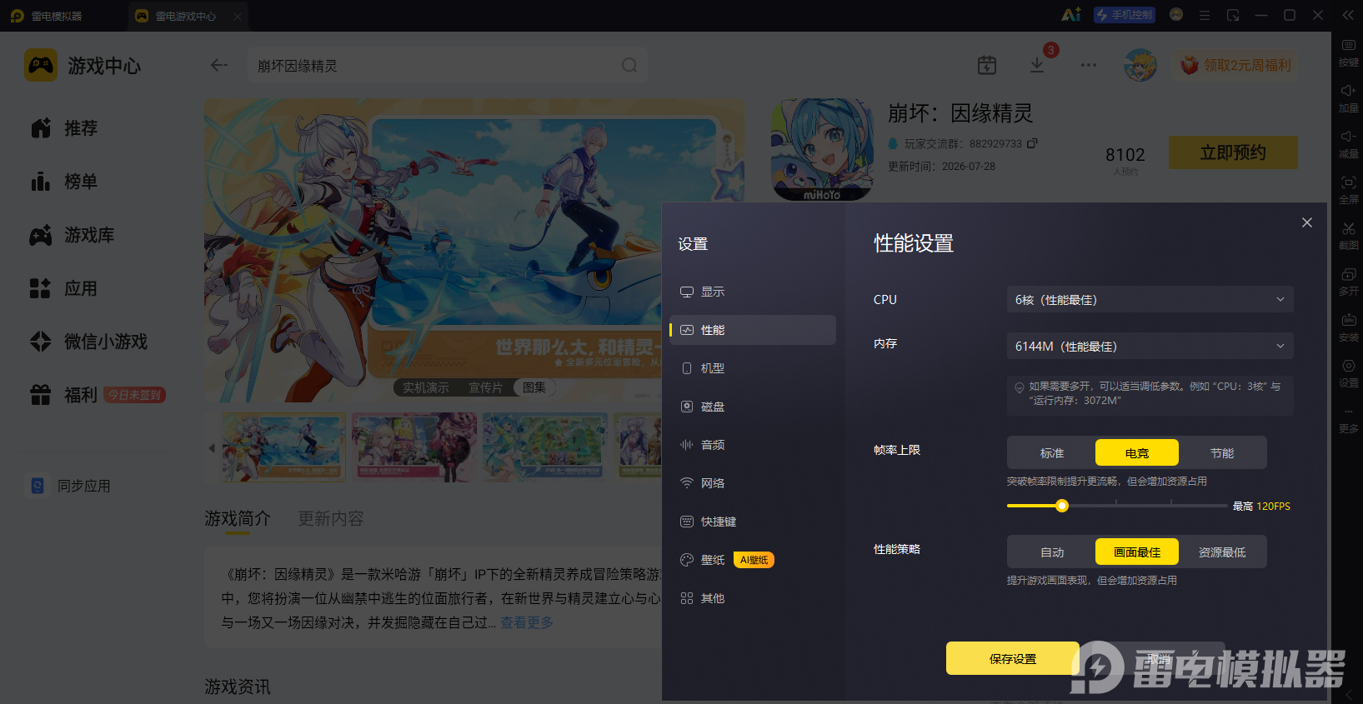
Task: Select 节能 frame rate limit option
Action: click(x=1222, y=453)
